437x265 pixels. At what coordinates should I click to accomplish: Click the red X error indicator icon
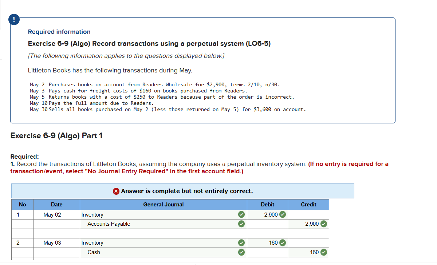coord(116,191)
